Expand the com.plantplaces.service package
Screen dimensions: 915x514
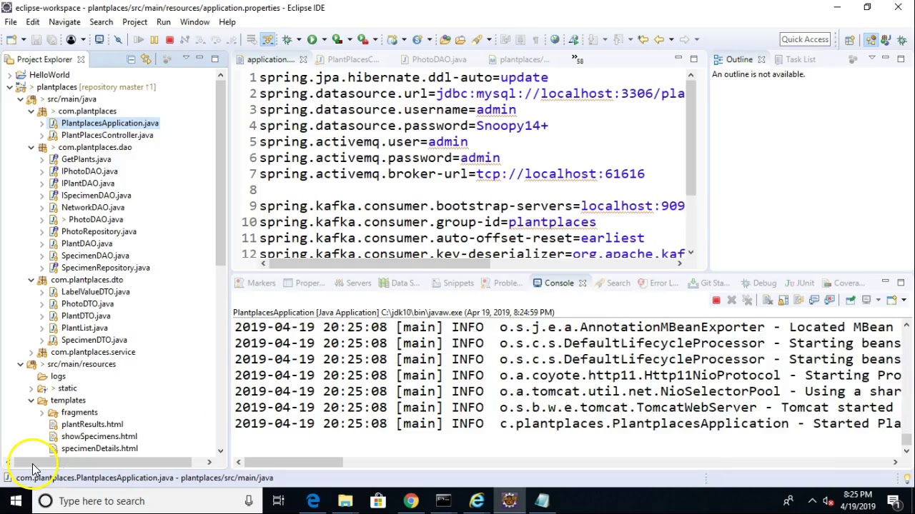tap(31, 352)
